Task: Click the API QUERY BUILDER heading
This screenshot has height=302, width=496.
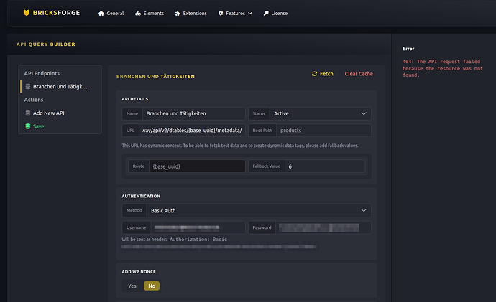Action: pos(46,44)
